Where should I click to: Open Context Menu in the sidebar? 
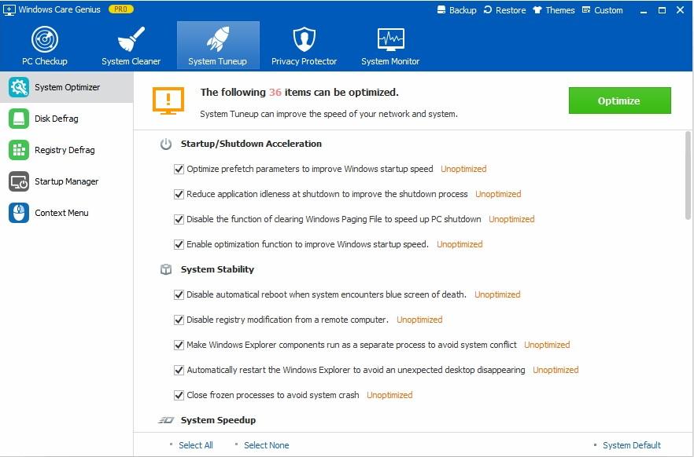click(66, 213)
